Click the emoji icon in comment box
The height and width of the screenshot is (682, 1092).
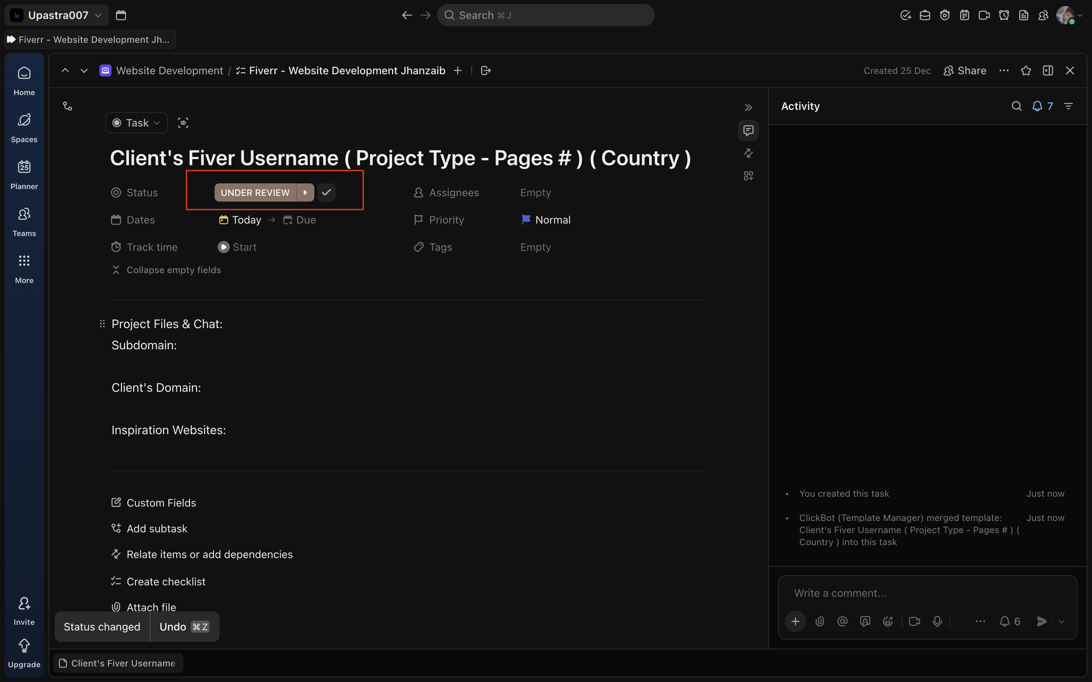[x=888, y=621]
